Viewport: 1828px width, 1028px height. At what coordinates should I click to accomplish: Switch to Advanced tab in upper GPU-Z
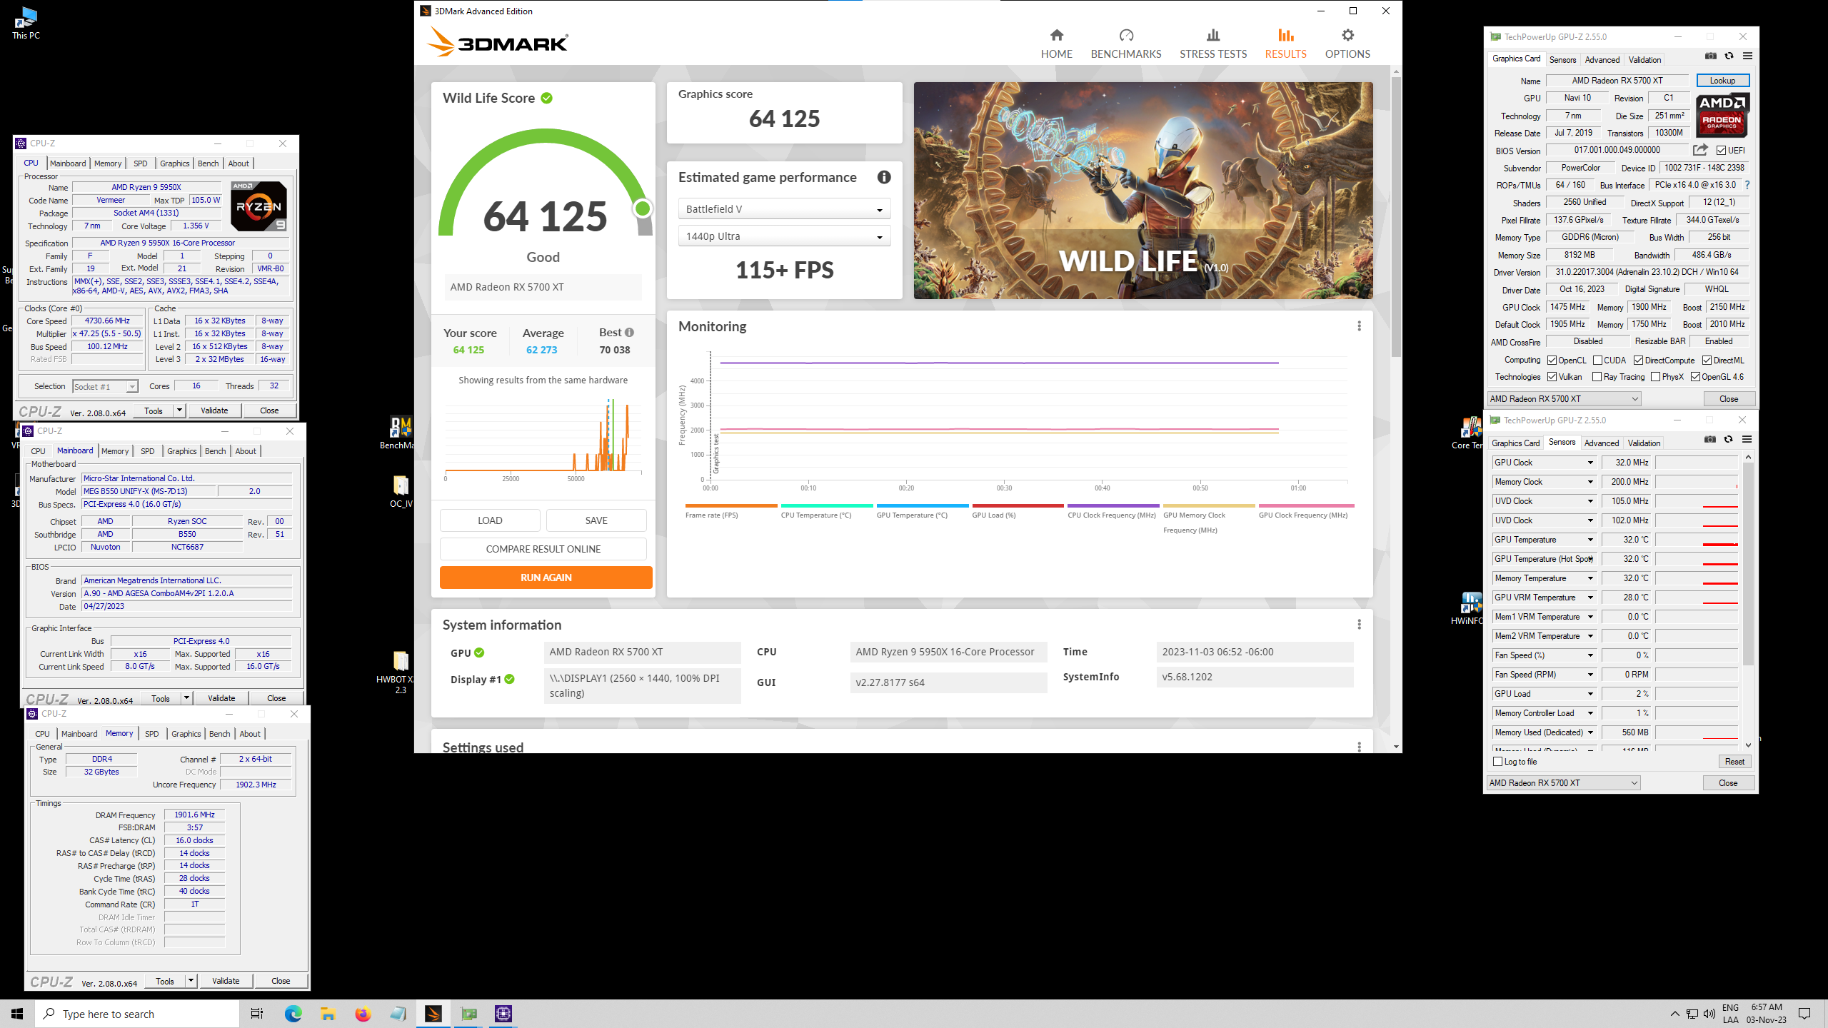click(x=1602, y=60)
